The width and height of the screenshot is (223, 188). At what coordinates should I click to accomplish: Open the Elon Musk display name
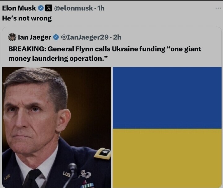tap(19, 8)
